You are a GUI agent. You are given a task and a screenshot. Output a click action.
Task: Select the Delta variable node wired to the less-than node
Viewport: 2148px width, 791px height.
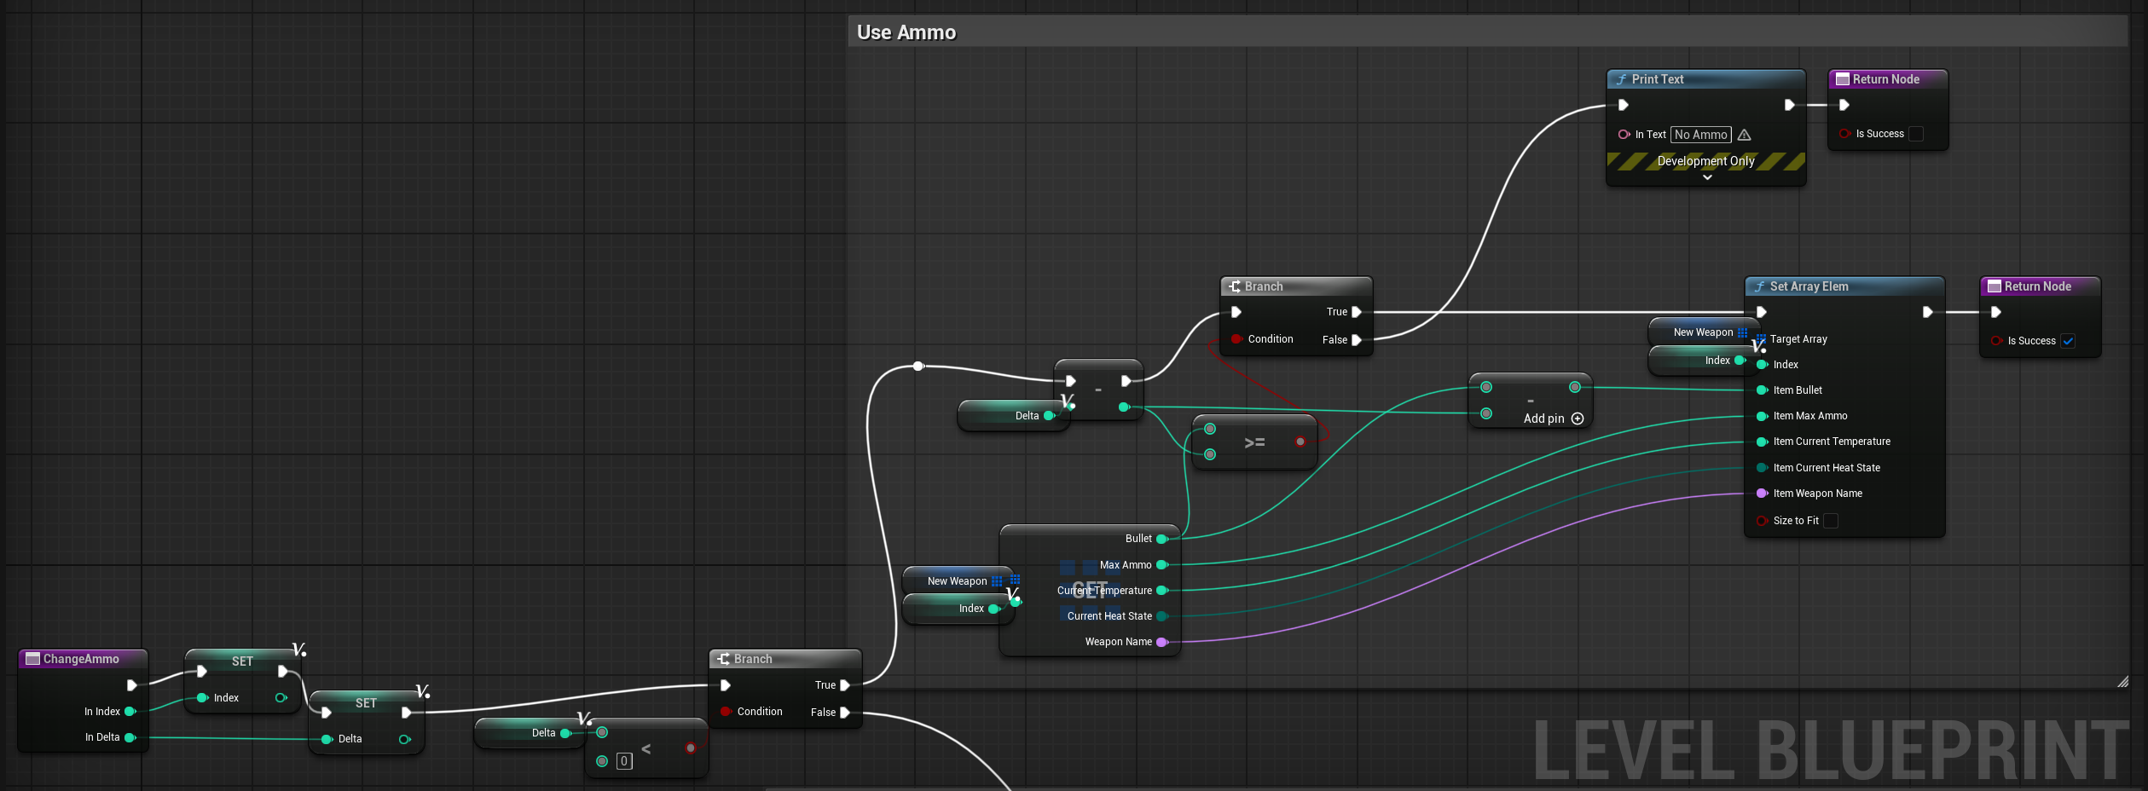coord(530,733)
